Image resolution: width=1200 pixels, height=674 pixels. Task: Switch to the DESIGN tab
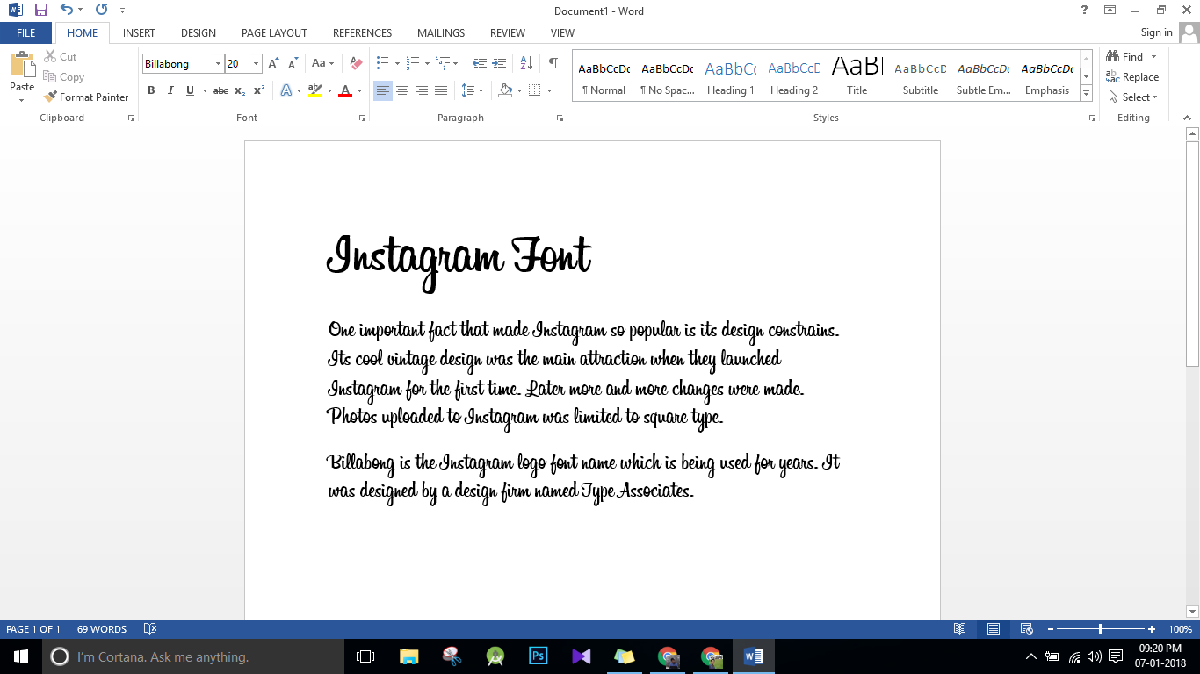pos(199,32)
